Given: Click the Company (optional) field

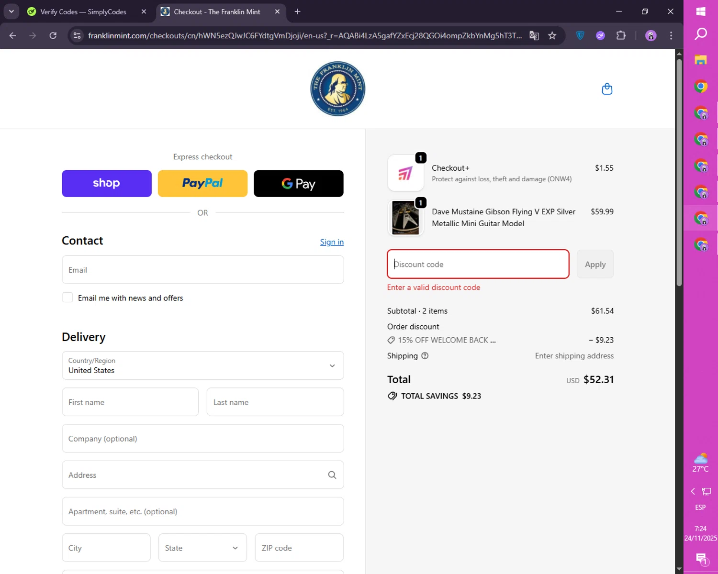Looking at the screenshot, I should click(203, 438).
